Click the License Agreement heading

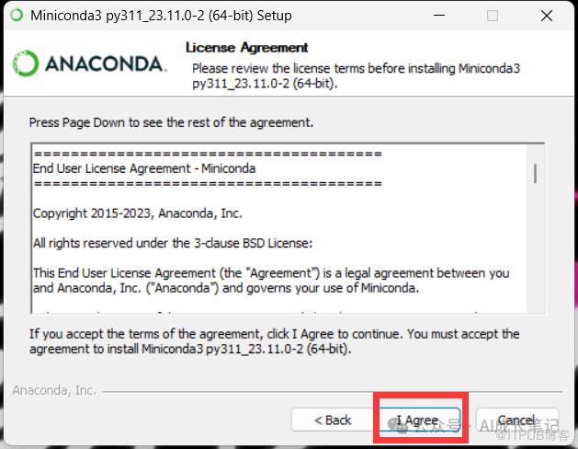coord(246,48)
